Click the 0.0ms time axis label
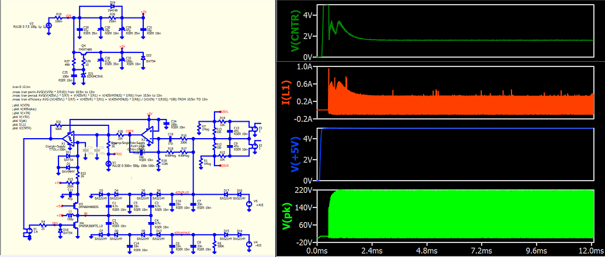Image resolution: width=605 pixels, height=257 pixels. click(x=317, y=250)
